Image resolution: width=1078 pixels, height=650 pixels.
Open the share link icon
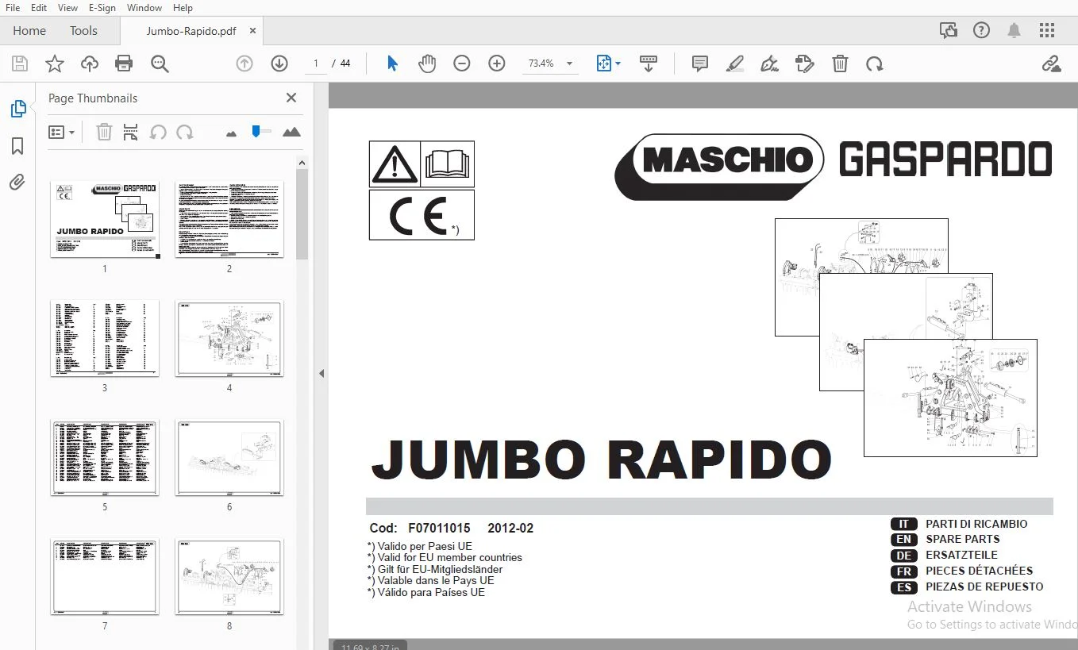[x=1052, y=63]
